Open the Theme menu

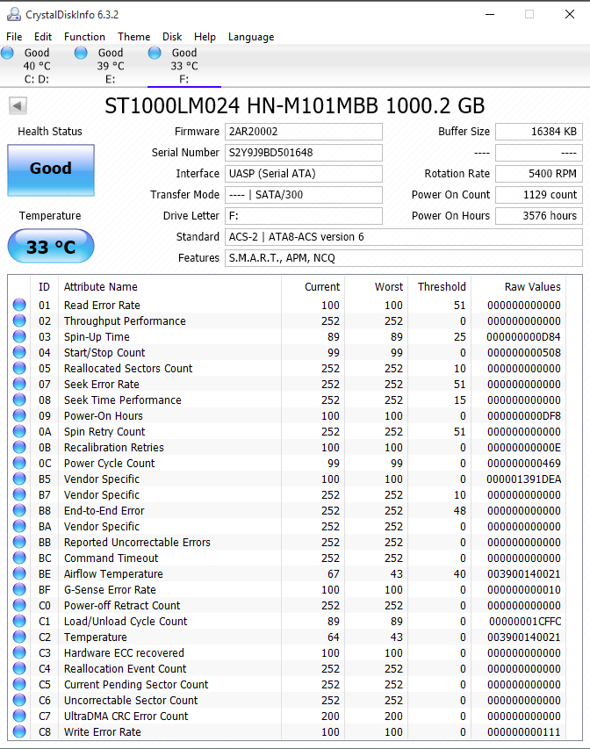coord(133,37)
